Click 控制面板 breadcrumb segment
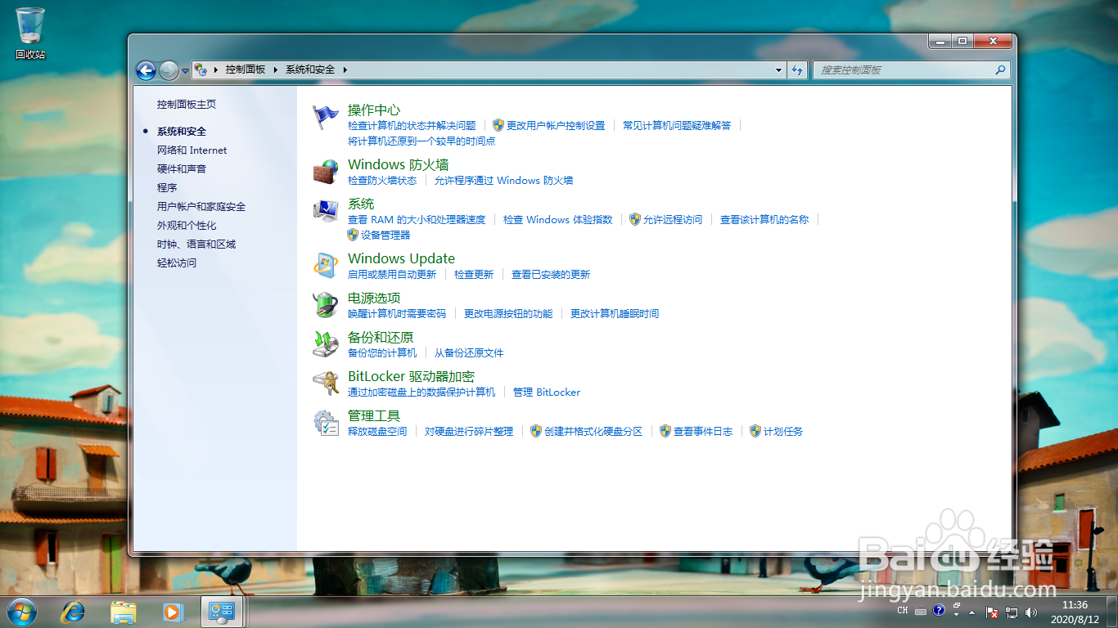Screen dimensions: 1118x628 246,70
